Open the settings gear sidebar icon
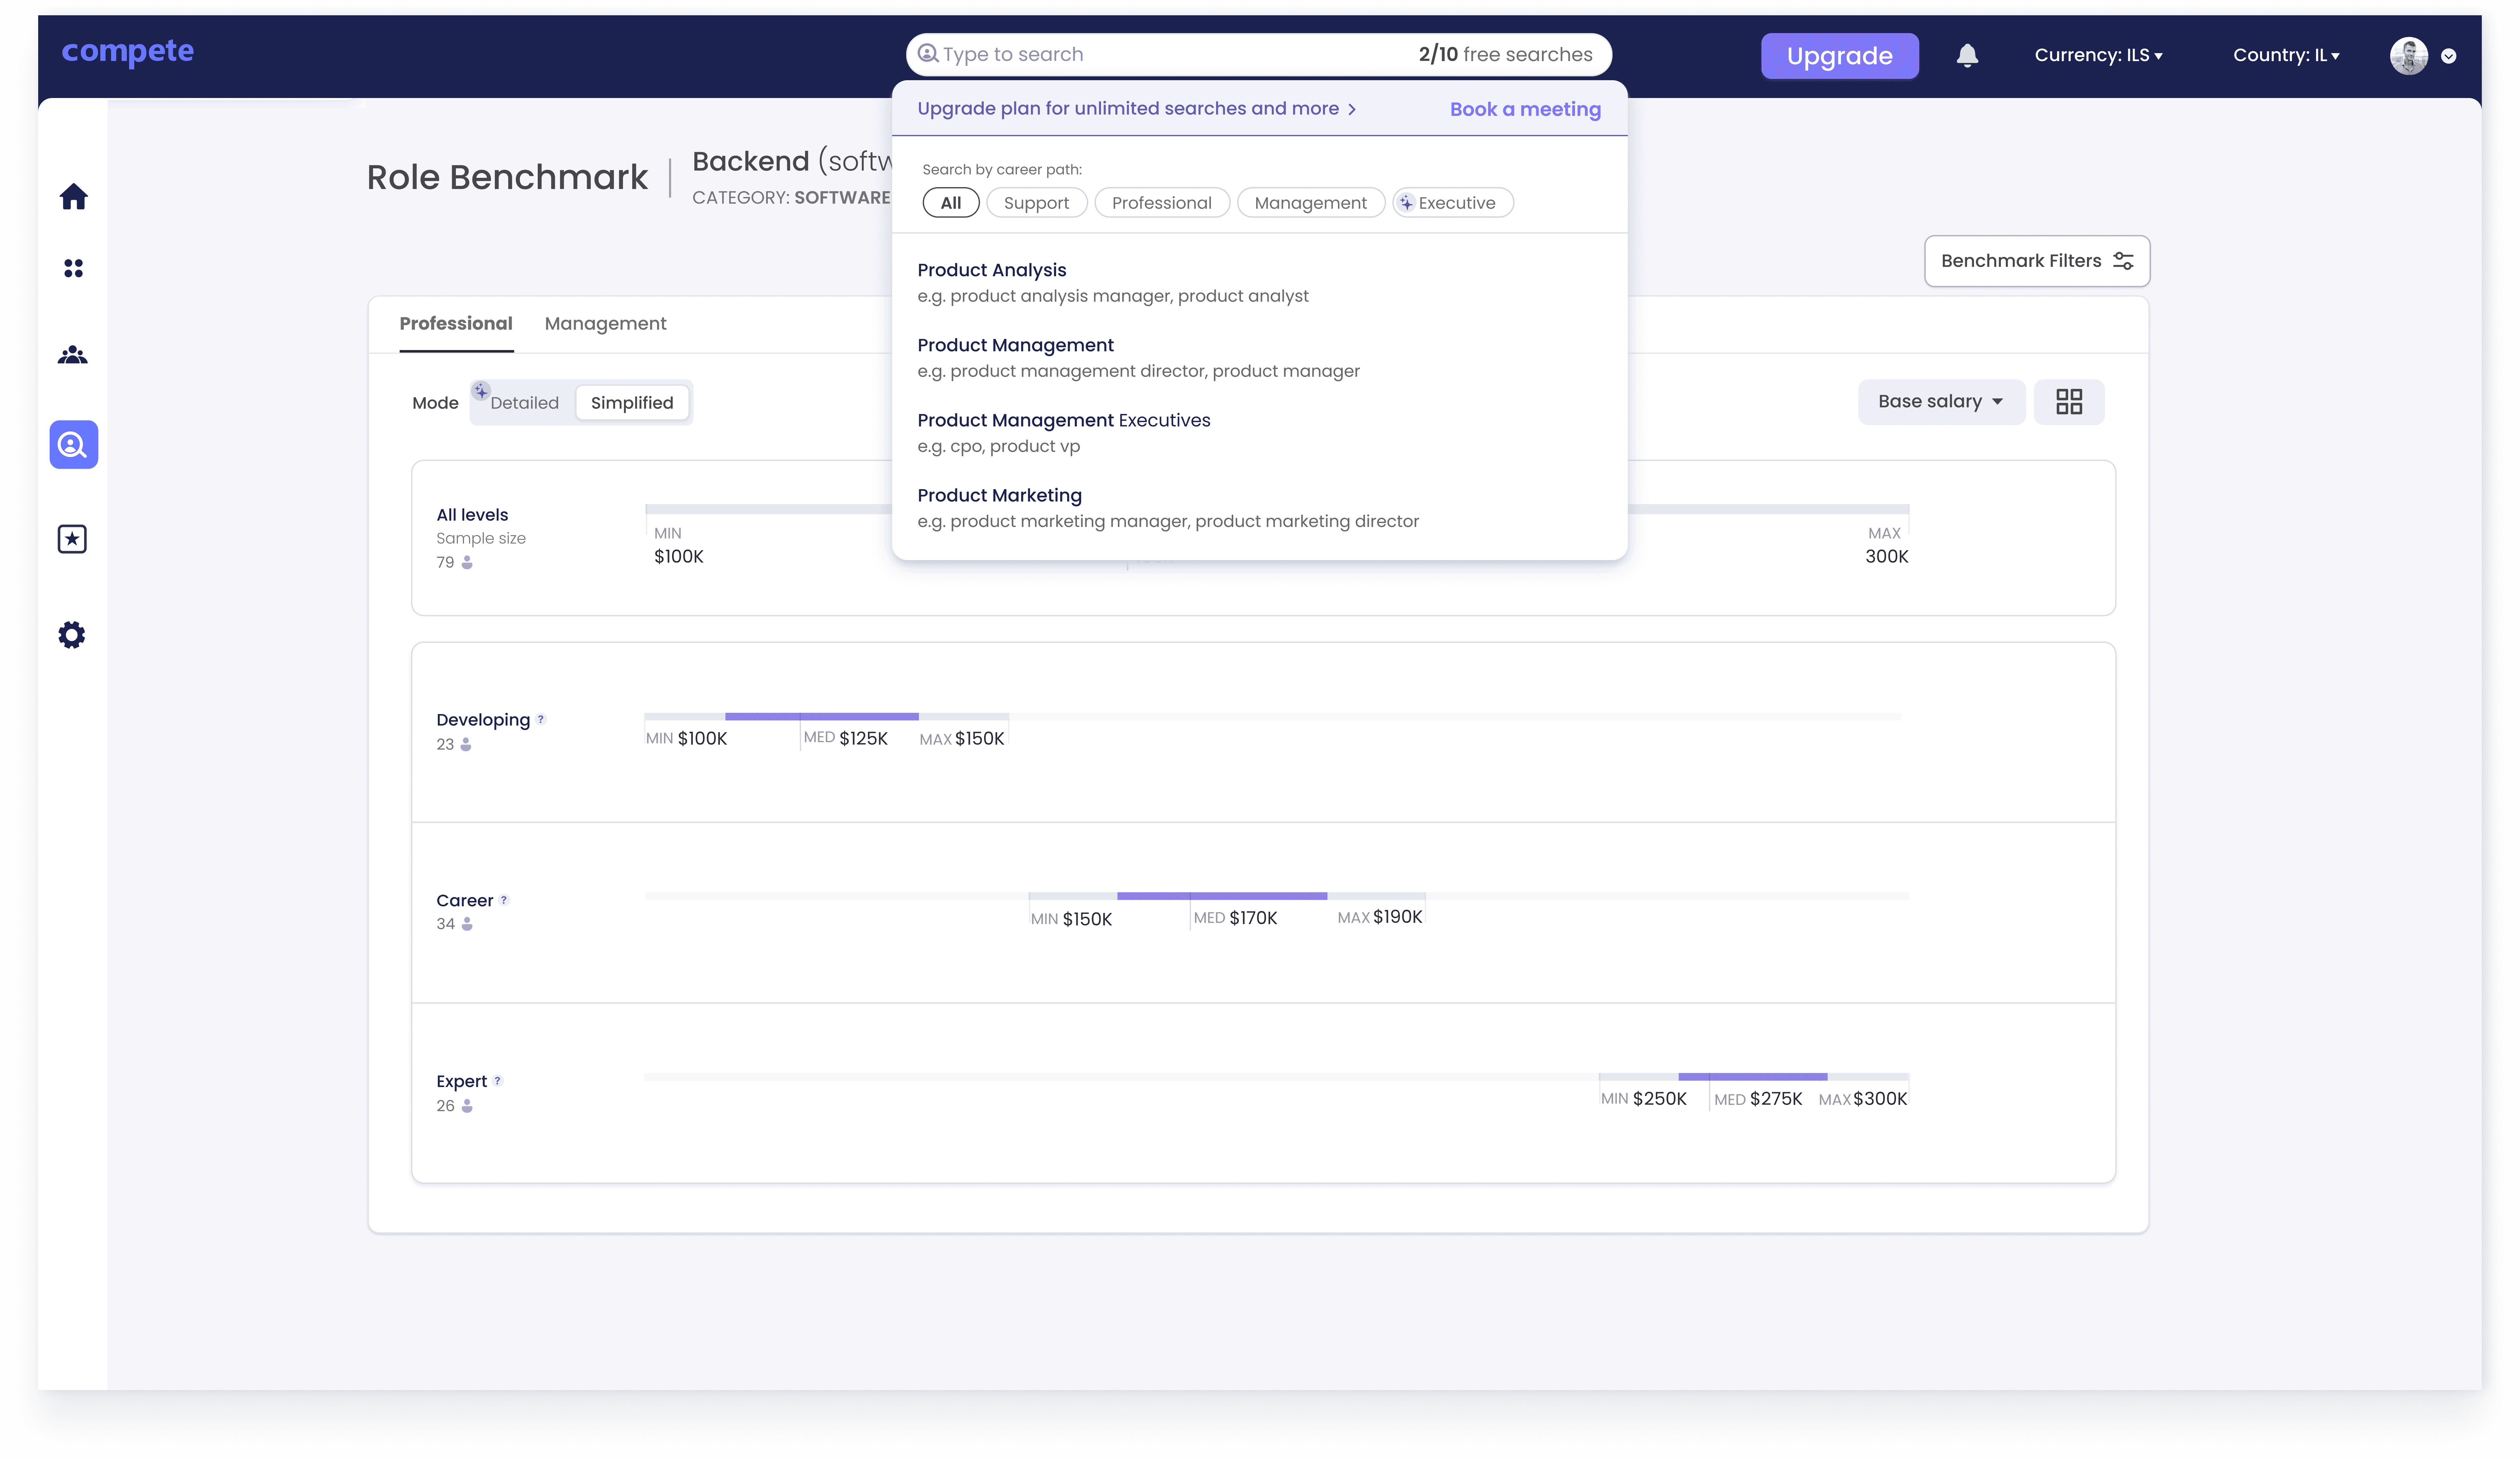The width and height of the screenshot is (2520, 1460). point(72,635)
